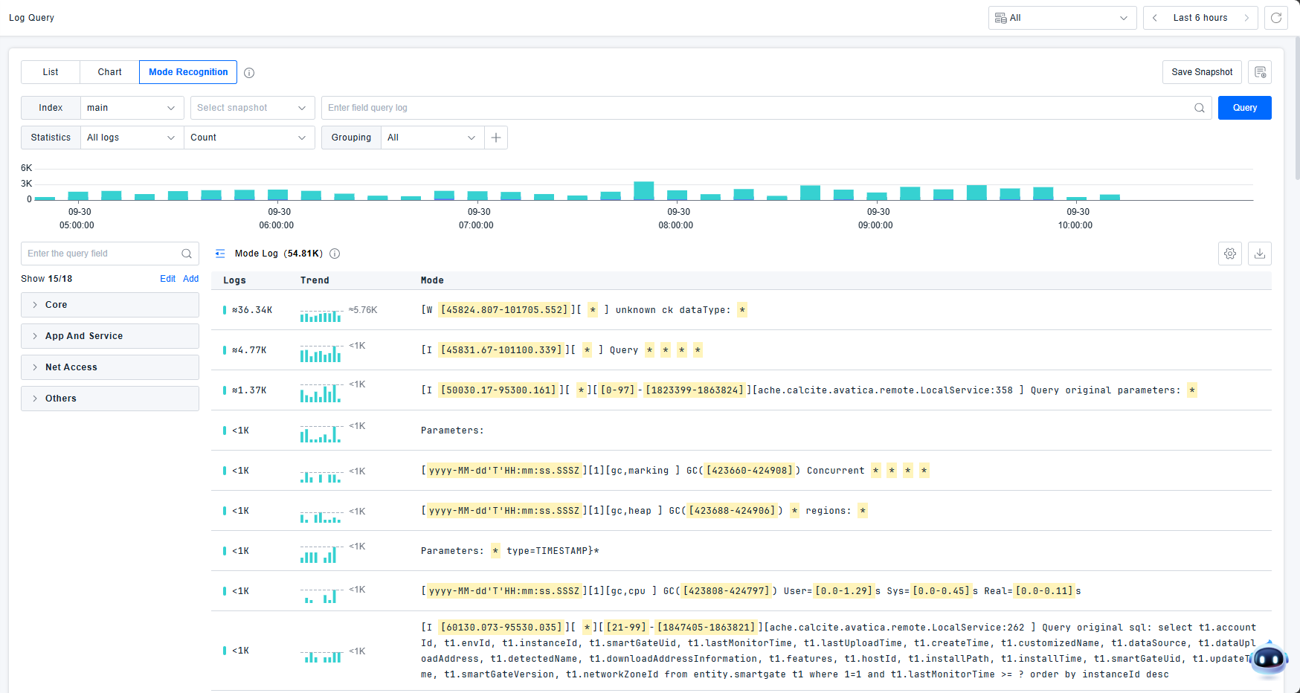Click the plus icon to add grouping
This screenshot has height=693, width=1300.
pyautogui.click(x=496, y=138)
